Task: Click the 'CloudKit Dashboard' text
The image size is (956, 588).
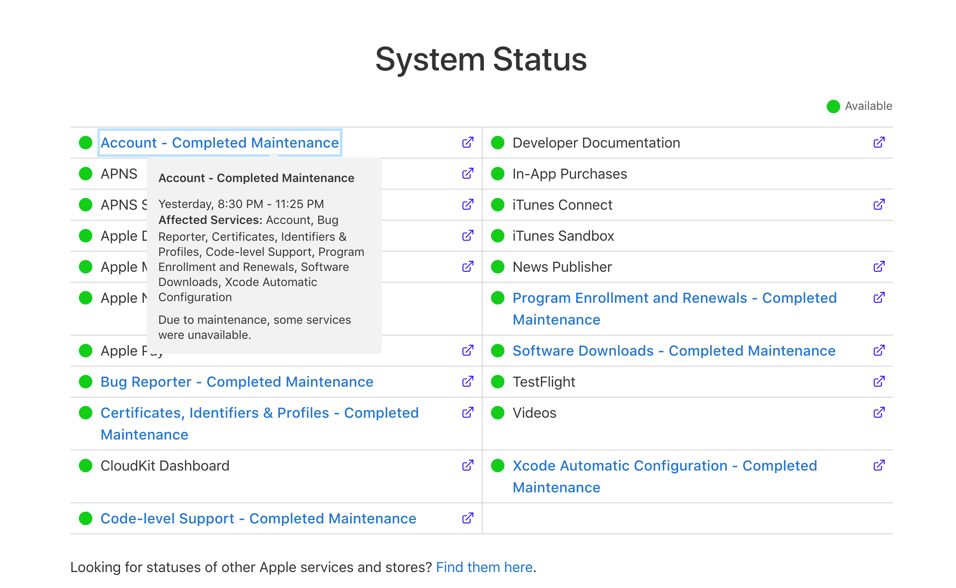Action: [x=165, y=466]
